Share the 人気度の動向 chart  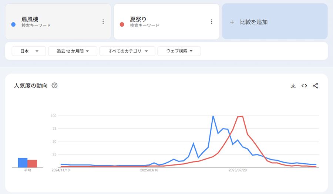[316, 86]
